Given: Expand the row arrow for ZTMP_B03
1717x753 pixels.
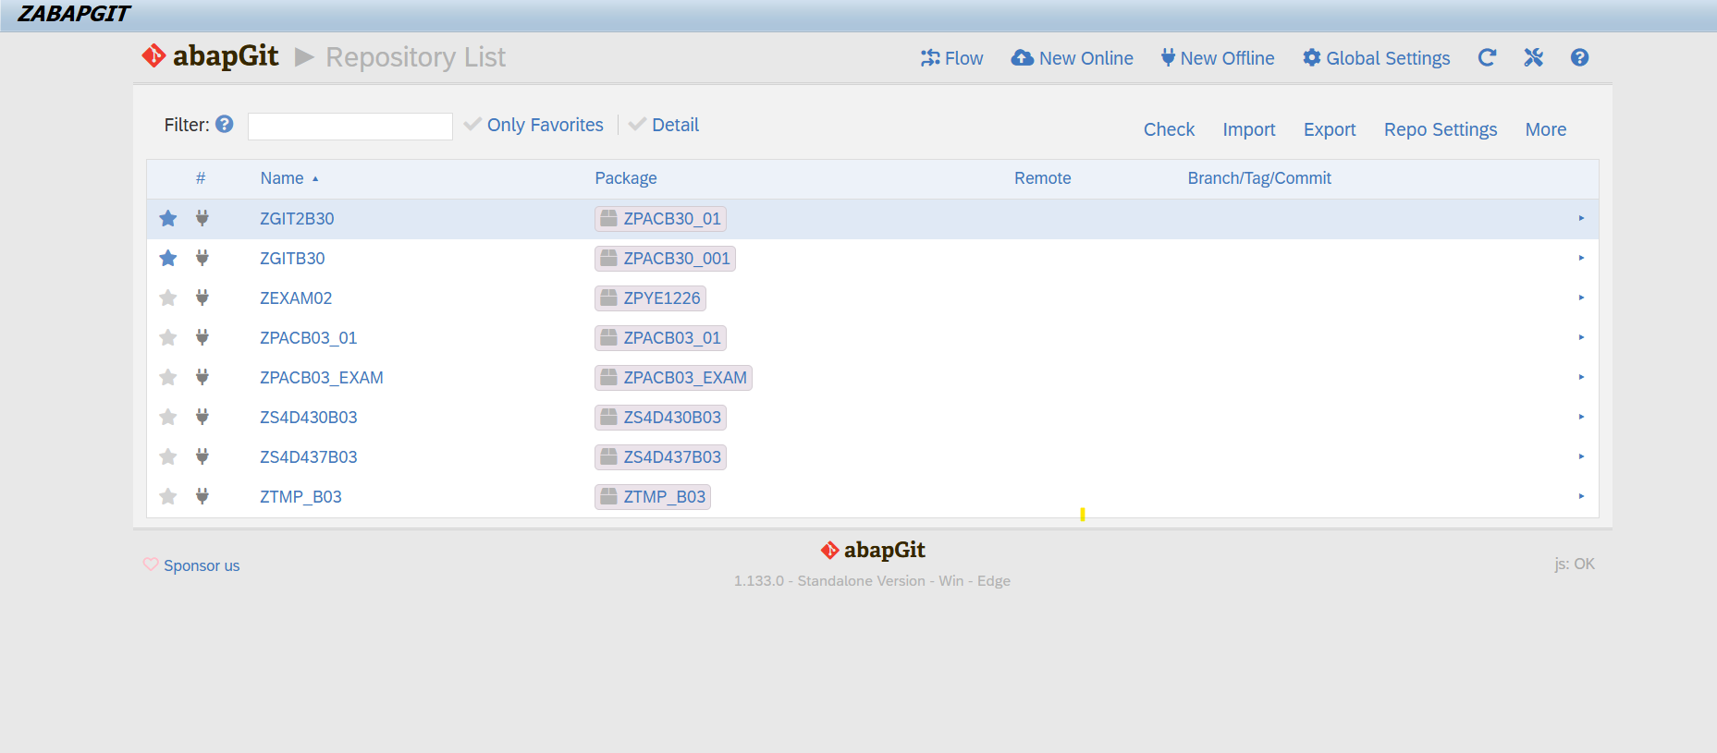Looking at the screenshot, I should click(x=1581, y=496).
